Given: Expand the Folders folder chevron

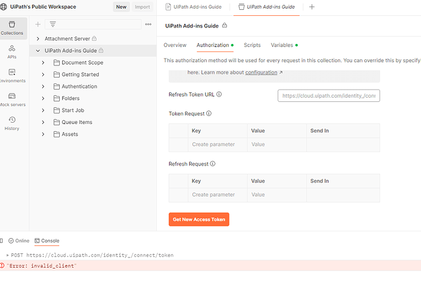Looking at the screenshot, I should coord(43,98).
